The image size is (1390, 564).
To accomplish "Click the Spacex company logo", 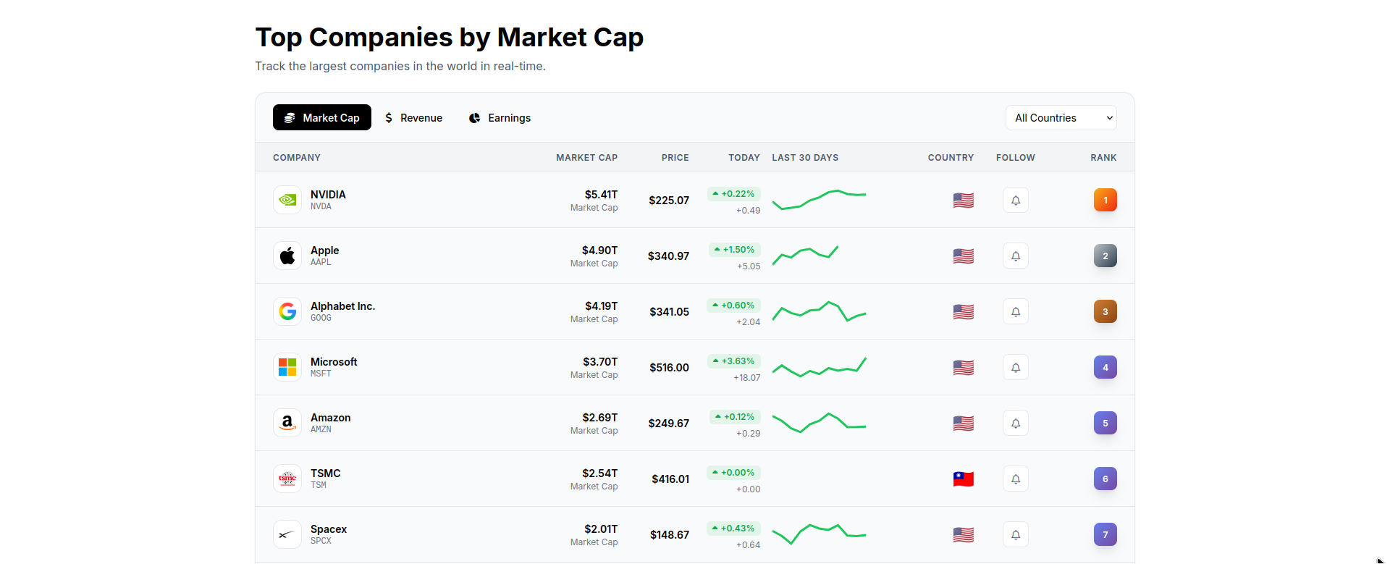I will (x=287, y=534).
